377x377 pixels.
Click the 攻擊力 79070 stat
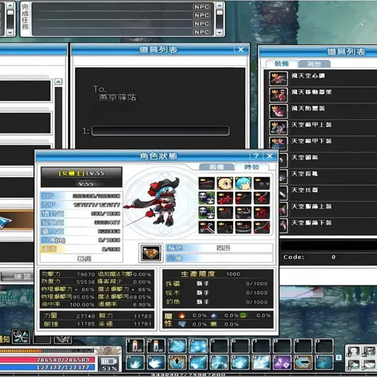[x=68, y=274]
